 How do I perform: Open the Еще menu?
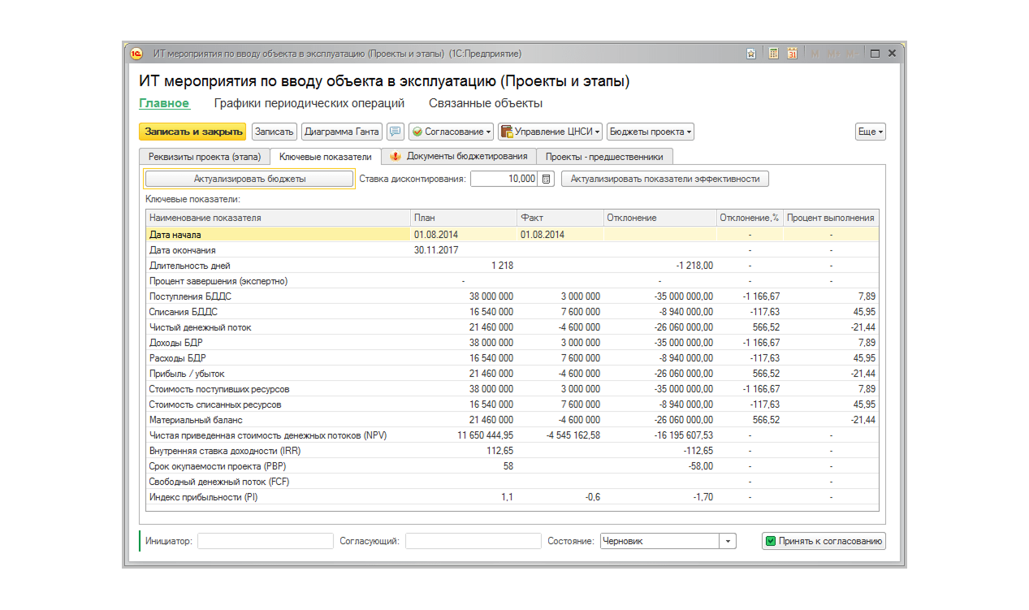coord(871,132)
